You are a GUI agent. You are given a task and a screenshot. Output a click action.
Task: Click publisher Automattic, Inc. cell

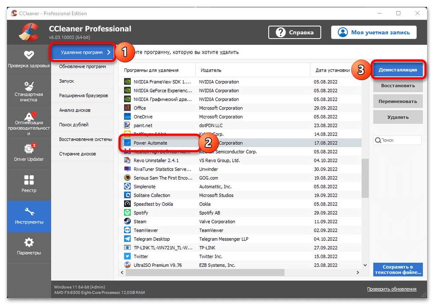coord(215,187)
